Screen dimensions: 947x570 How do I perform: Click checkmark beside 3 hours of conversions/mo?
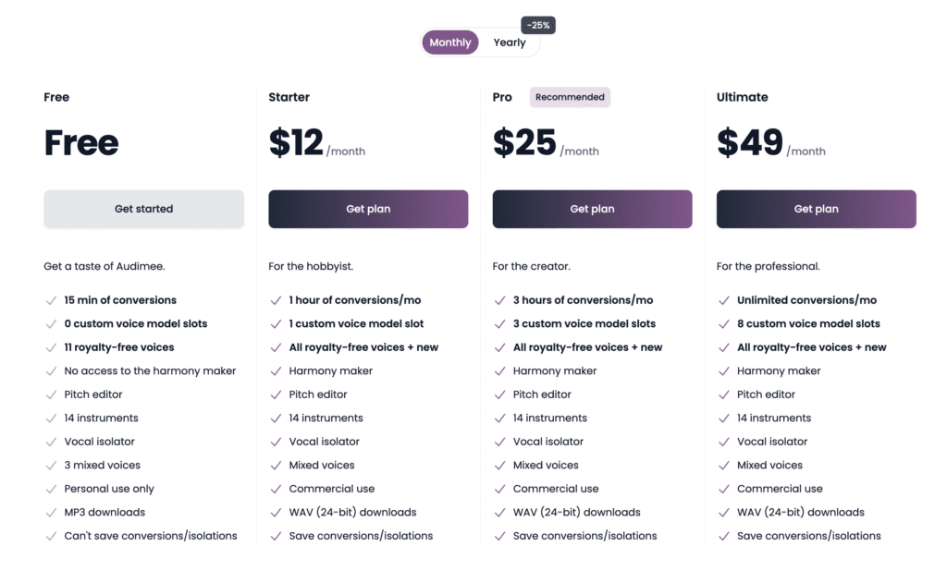click(x=500, y=300)
